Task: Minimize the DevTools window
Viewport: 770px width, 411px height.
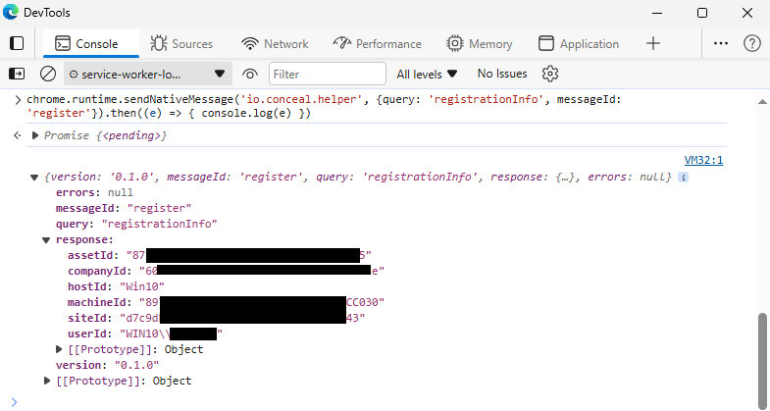Action: coord(657,13)
